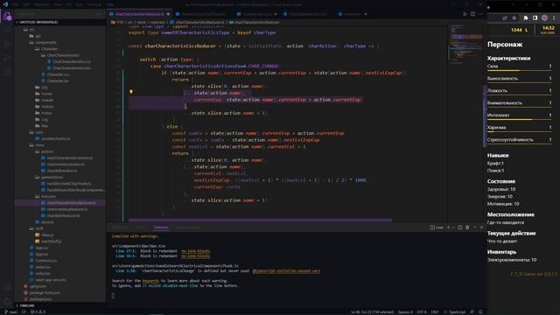This screenshot has height=315, width=560.
Task: Click editor horizontal scrollbar
Action: [260, 220]
